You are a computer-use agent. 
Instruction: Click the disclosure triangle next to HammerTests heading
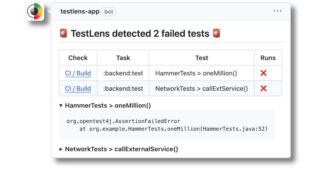pos(61,106)
